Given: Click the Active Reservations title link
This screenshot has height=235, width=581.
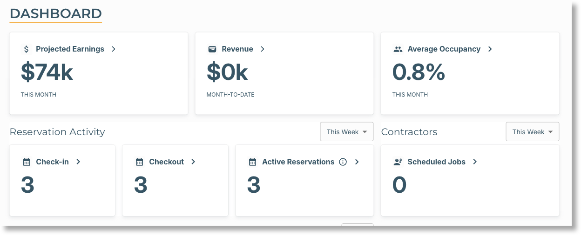Looking at the screenshot, I should (x=298, y=162).
